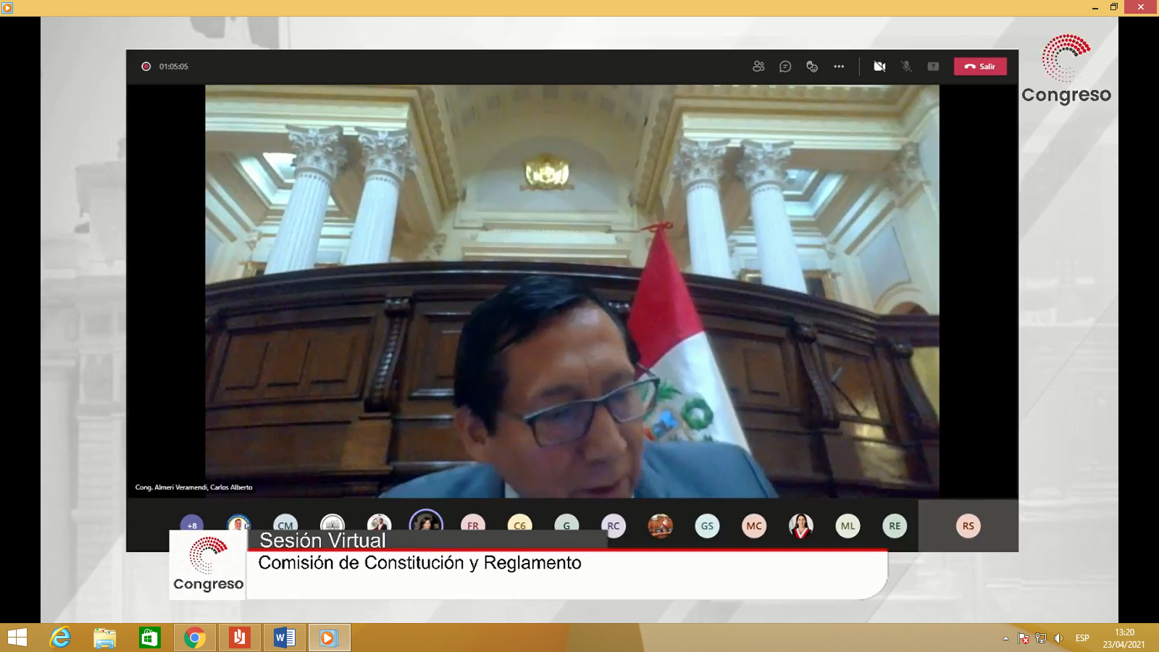
Task: Switch input language from ESP
Action: tap(1082, 638)
